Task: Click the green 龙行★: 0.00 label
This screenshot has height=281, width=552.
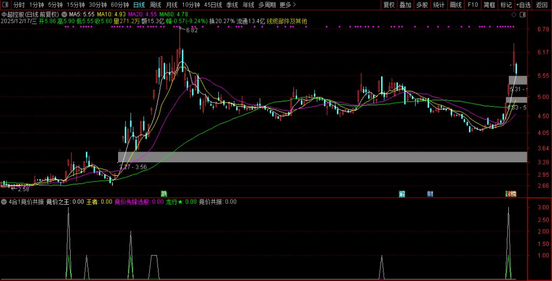Action: point(181,202)
